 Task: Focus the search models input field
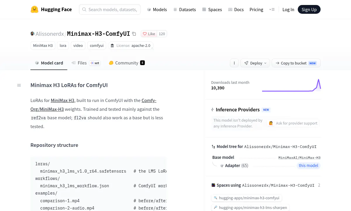pos(110,9)
